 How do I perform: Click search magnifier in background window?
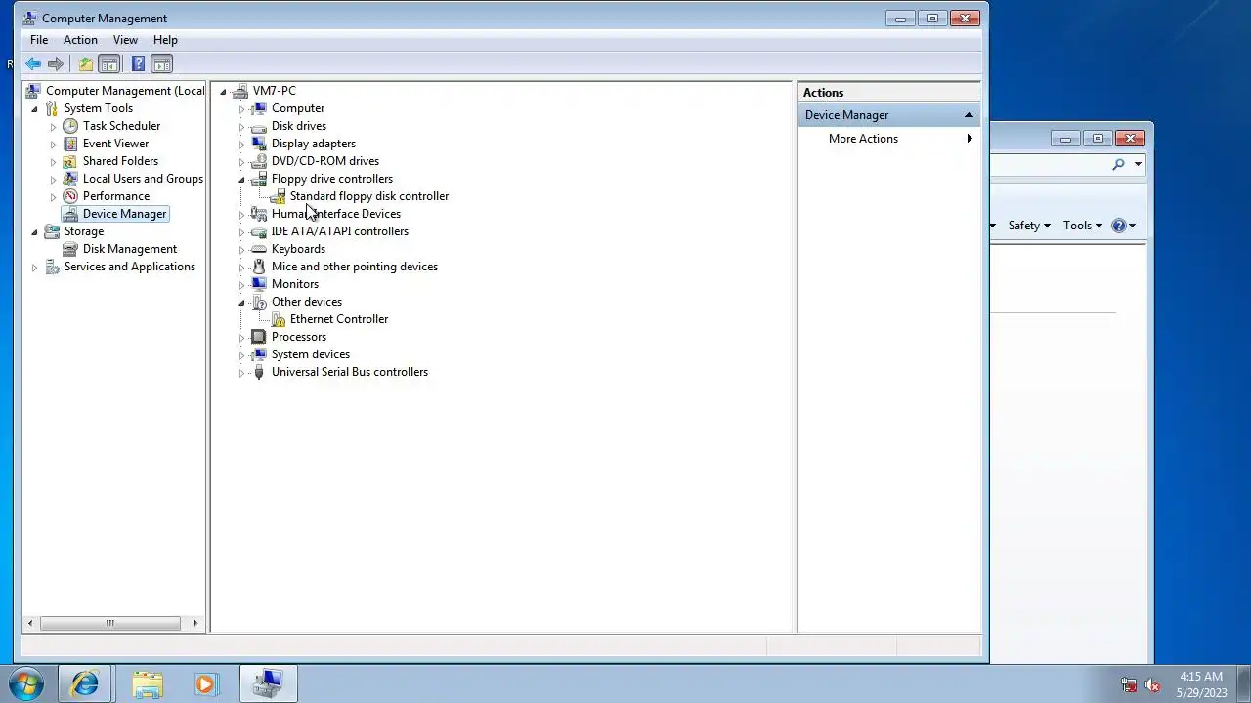pos(1118,165)
